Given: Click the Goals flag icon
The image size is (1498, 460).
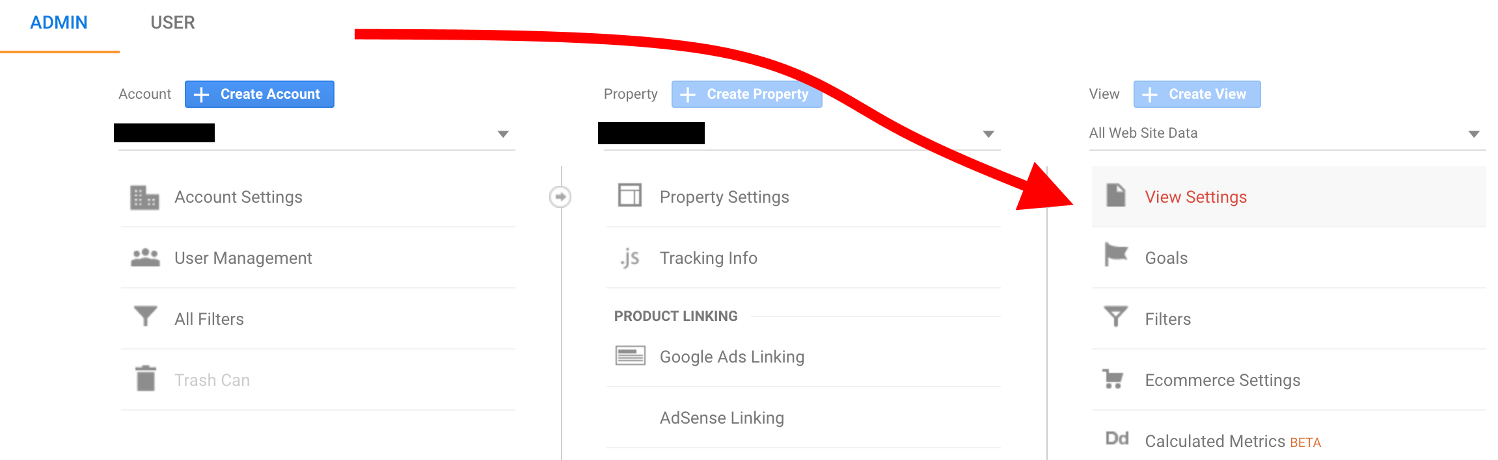Looking at the screenshot, I should tap(1116, 255).
